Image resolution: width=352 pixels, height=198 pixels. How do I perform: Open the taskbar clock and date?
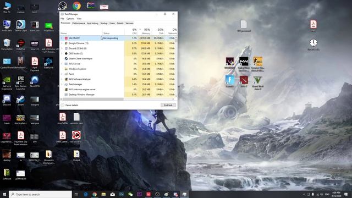(x=336, y=194)
